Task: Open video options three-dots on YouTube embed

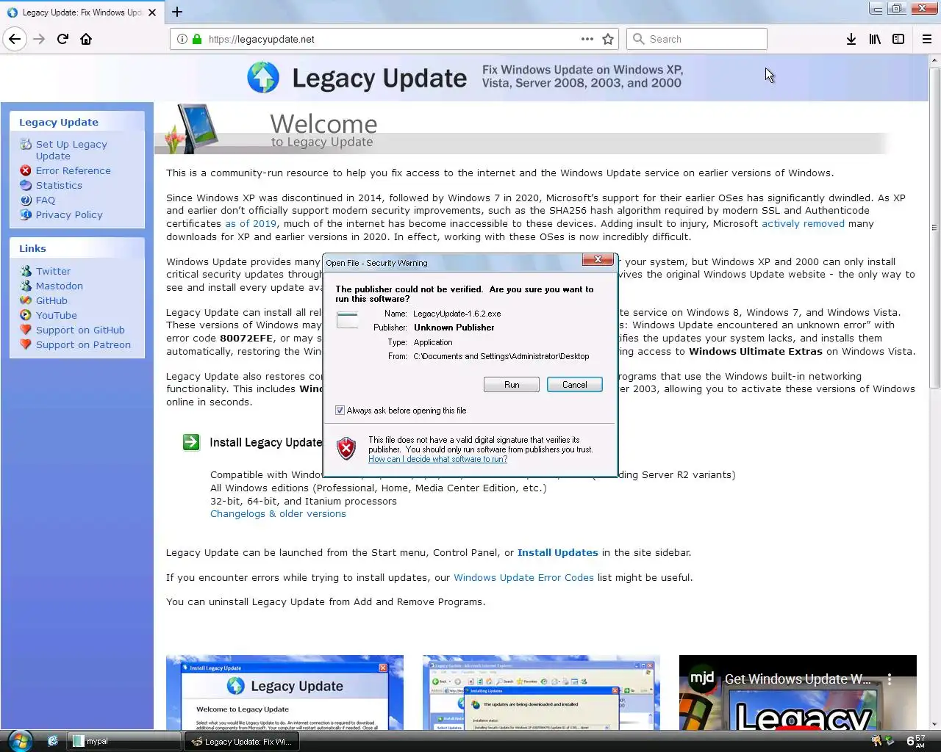Action: [x=890, y=679]
